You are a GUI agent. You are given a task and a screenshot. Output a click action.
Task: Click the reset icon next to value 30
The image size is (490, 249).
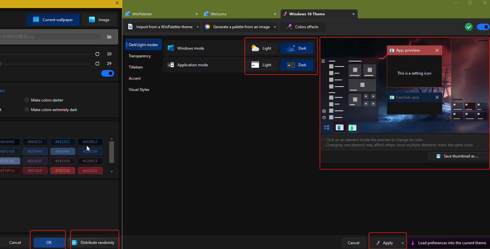click(97, 54)
